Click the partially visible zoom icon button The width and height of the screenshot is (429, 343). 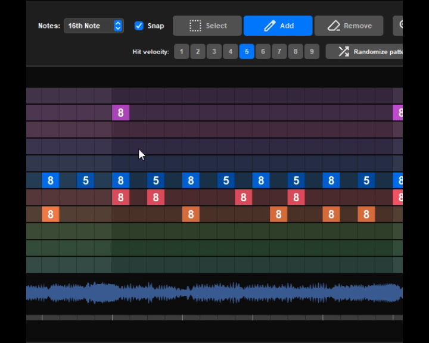(x=399, y=26)
